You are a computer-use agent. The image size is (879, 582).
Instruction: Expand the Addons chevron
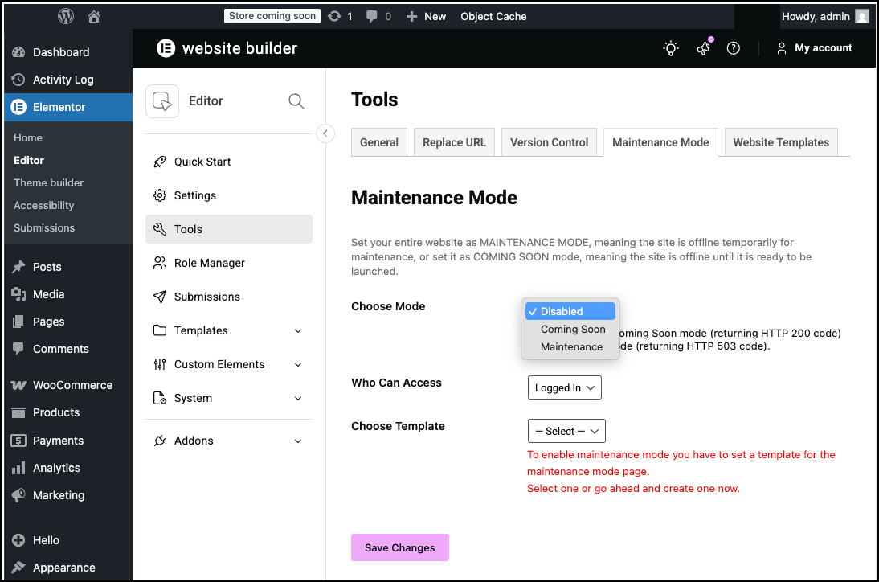point(298,441)
